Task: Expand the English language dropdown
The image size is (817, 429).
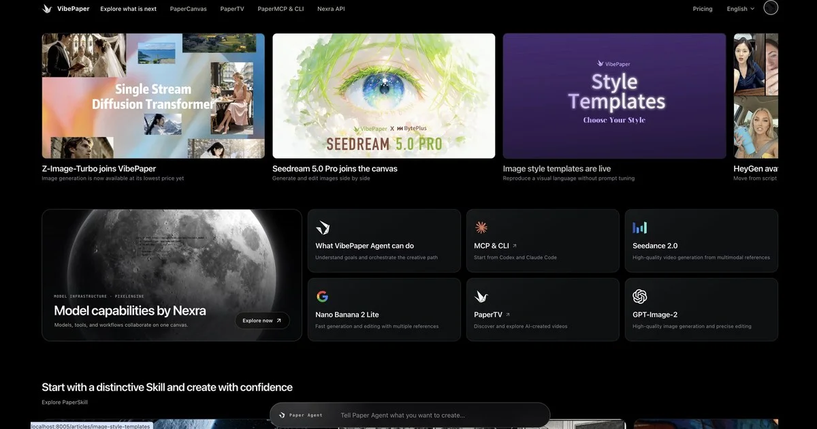Action: coord(741,9)
